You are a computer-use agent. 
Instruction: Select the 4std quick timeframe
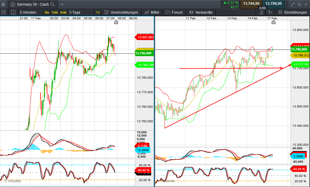pos(63,12)
